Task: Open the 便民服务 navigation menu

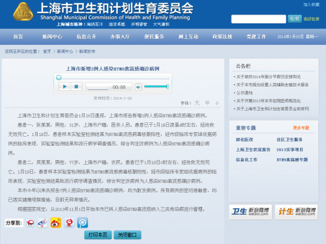Action: tap(155, 36)
